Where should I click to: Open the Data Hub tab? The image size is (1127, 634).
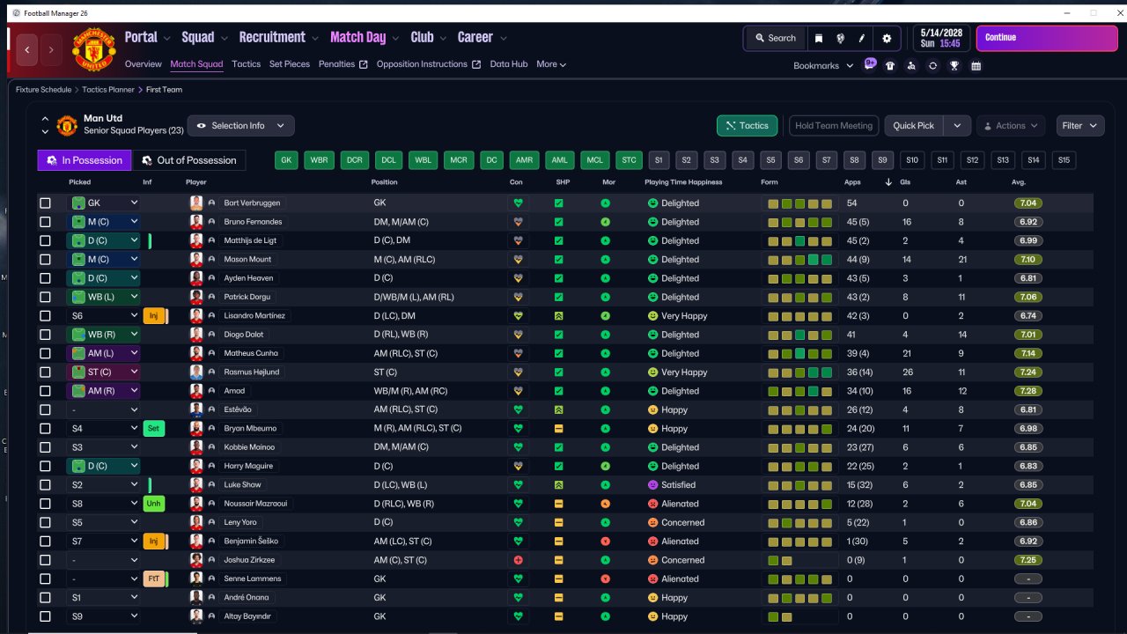point(509,64)
